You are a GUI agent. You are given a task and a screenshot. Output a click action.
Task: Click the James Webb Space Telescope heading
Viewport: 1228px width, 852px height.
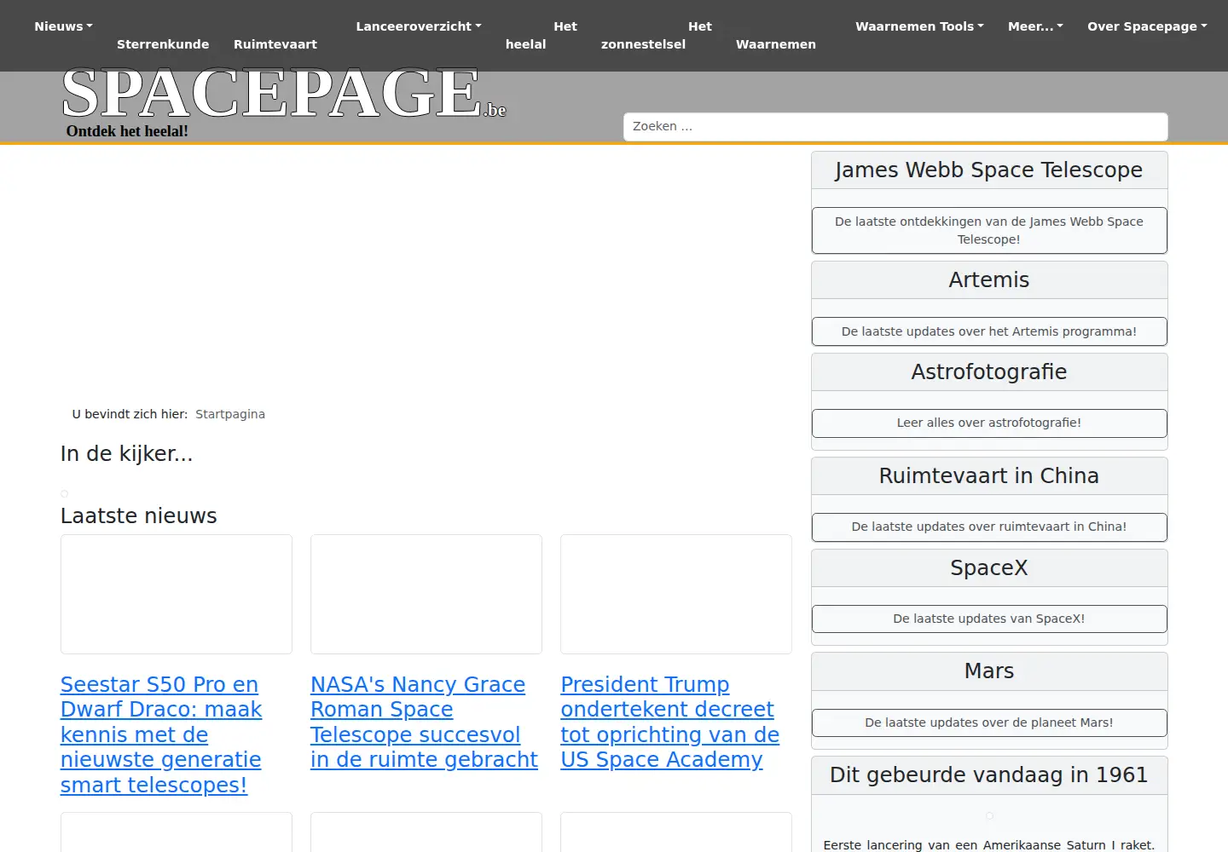989,170
